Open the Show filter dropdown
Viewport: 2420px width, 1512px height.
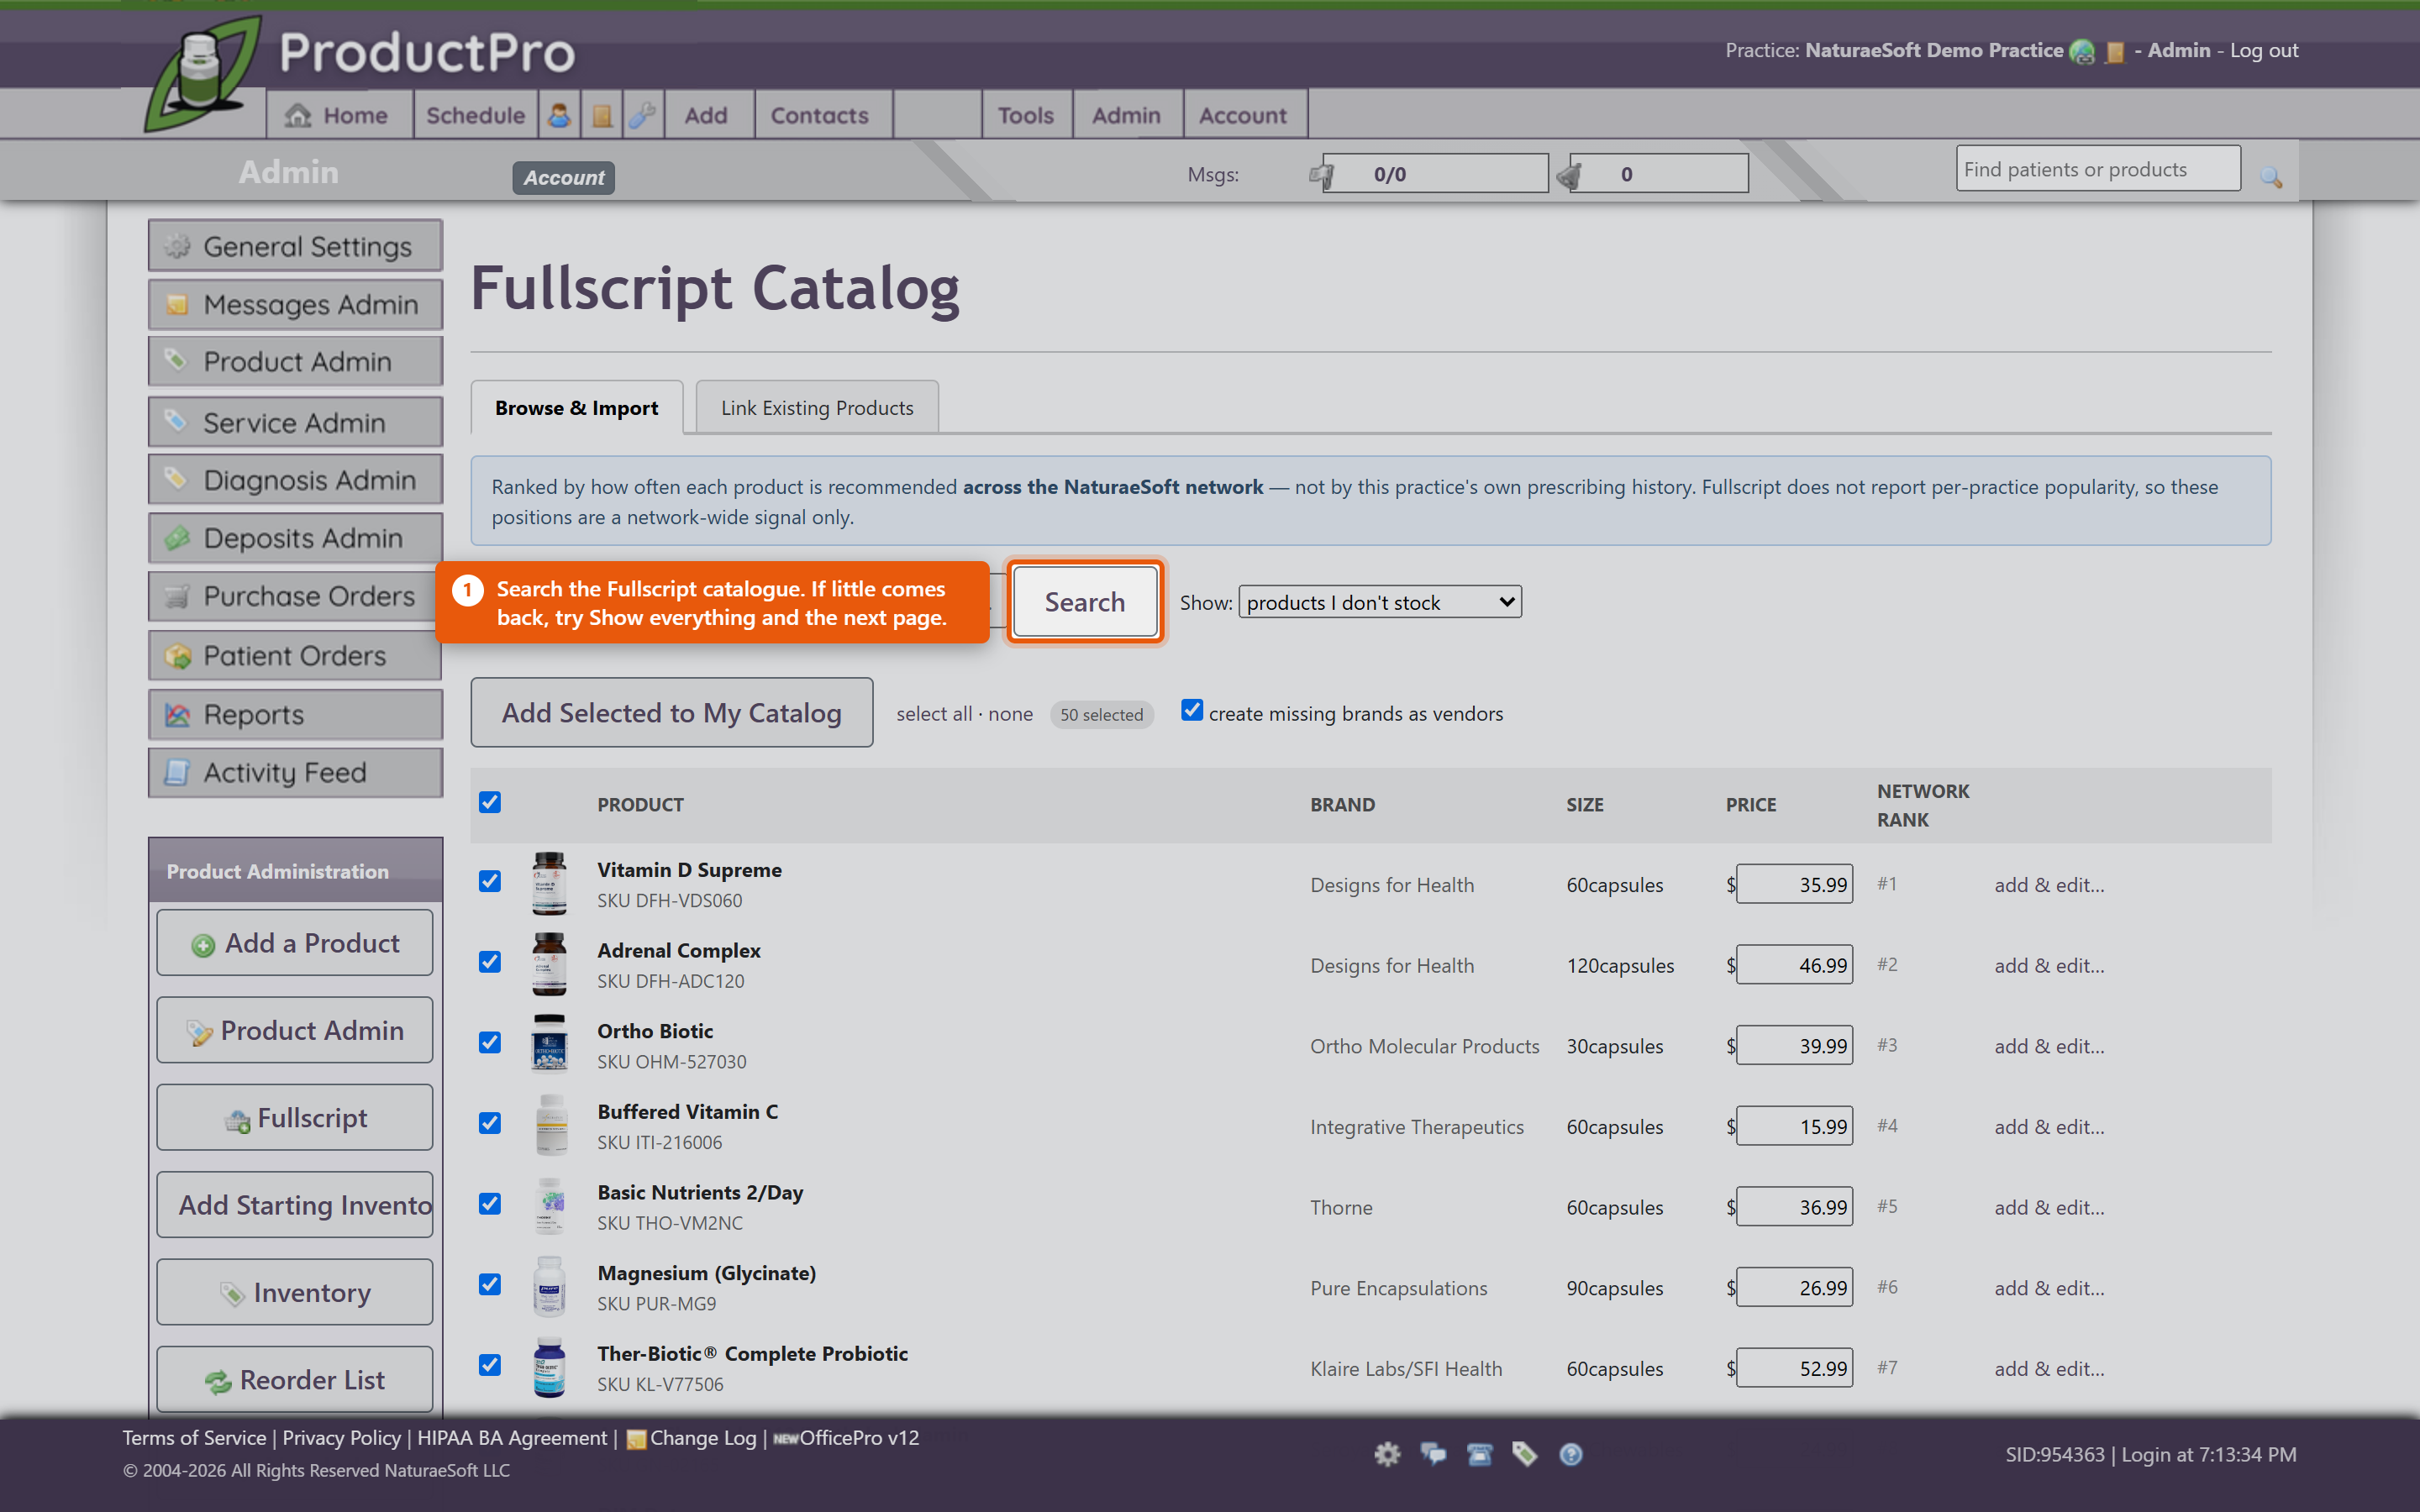(1380, 602)
